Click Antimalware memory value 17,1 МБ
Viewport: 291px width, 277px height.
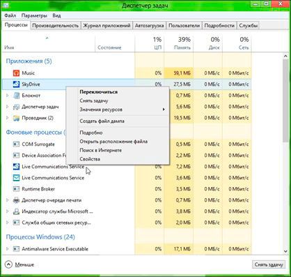[182, 249]
